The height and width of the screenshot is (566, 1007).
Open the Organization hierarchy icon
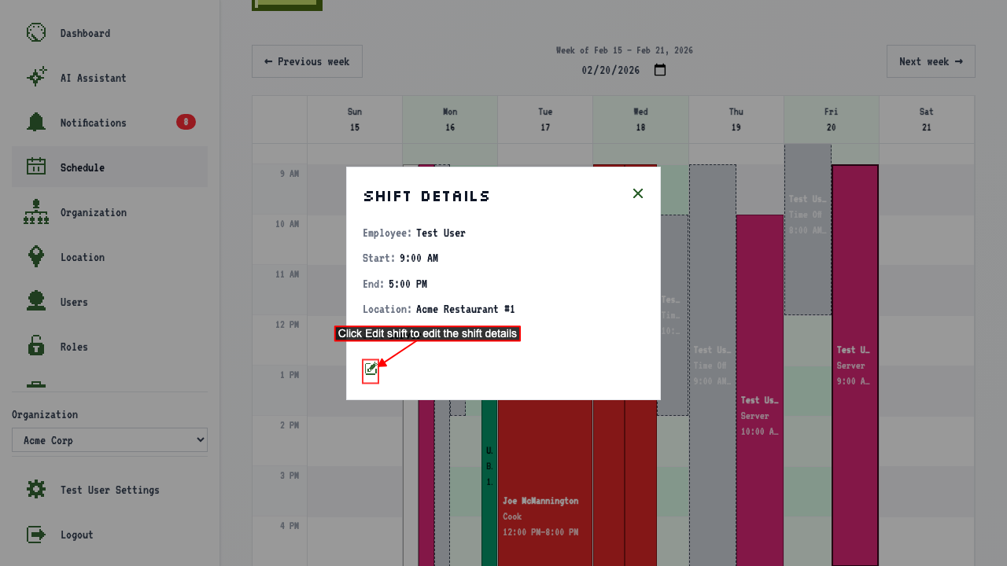coord(36,212)
